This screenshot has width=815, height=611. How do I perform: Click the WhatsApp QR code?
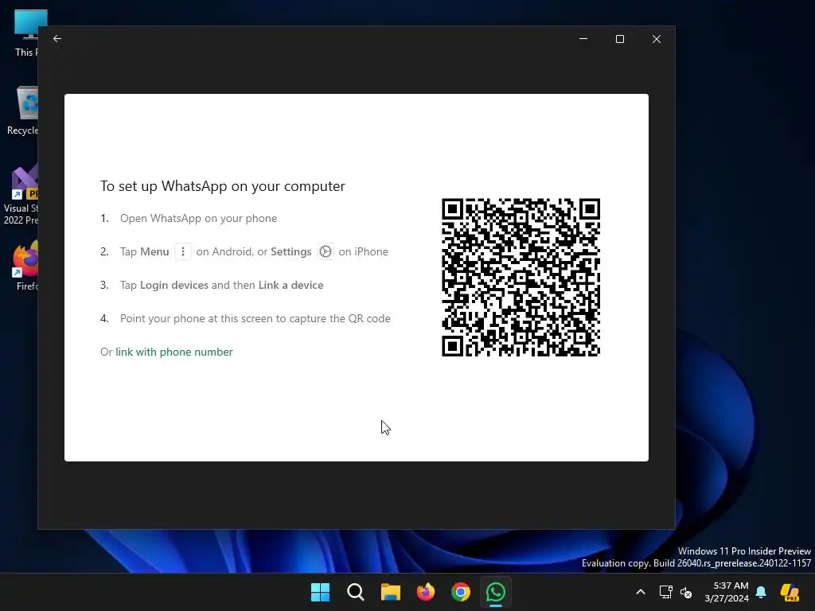(521, 278)
